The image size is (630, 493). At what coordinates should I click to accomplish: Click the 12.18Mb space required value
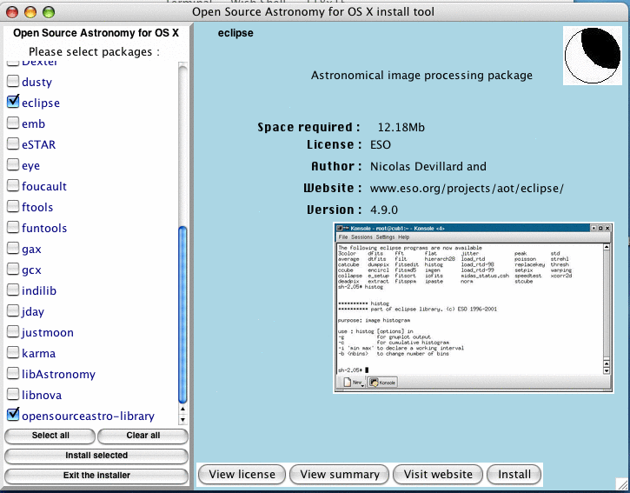point(401,128)
